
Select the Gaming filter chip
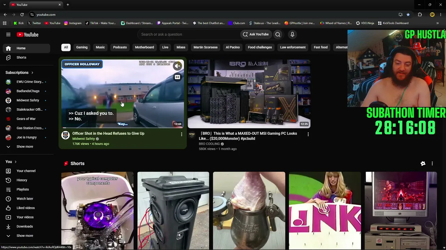[82, 47]
